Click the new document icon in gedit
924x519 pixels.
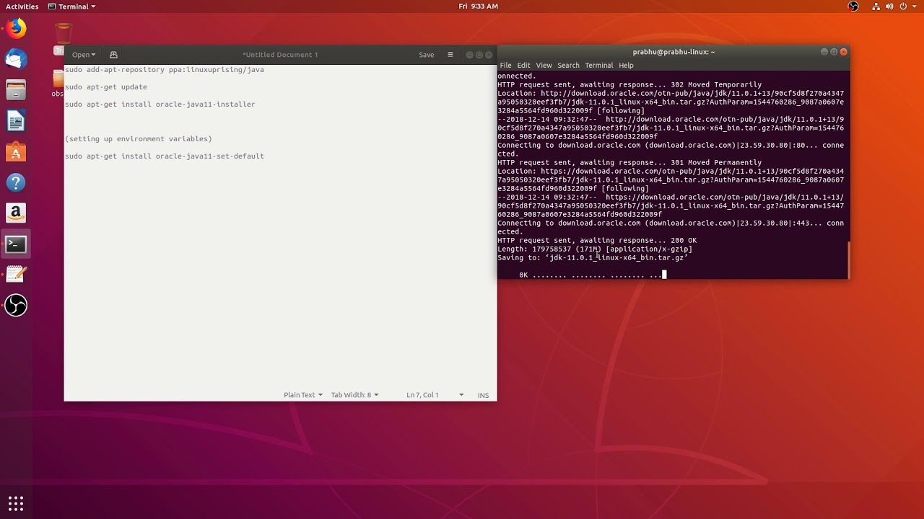click(113, 55)
